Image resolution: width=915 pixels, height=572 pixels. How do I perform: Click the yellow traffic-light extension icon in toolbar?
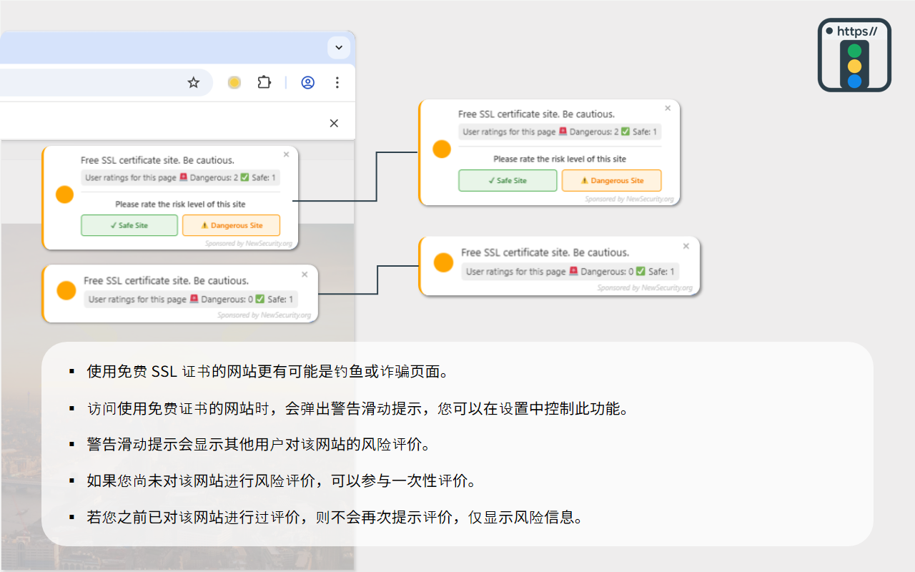click(234, 82)
